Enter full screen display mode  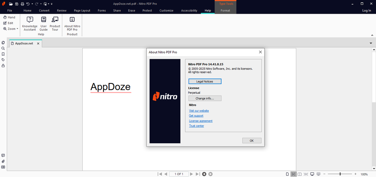point(312,174)
